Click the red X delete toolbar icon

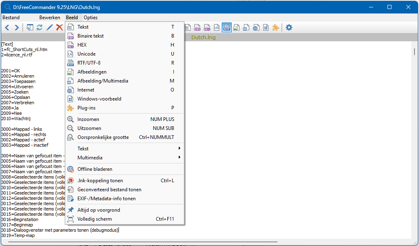(x=59, y=27)
